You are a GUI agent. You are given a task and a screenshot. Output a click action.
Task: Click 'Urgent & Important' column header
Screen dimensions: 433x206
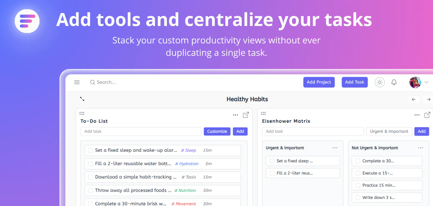(285, 148)
